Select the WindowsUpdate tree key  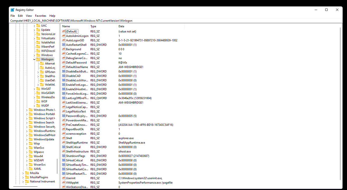point(44,139)
